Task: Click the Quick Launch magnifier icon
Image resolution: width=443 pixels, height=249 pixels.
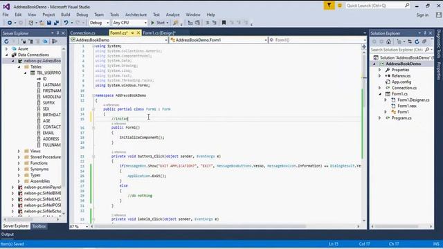Action: pos(407,6)
